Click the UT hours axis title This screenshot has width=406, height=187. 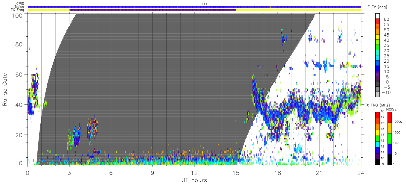(194, 180)
